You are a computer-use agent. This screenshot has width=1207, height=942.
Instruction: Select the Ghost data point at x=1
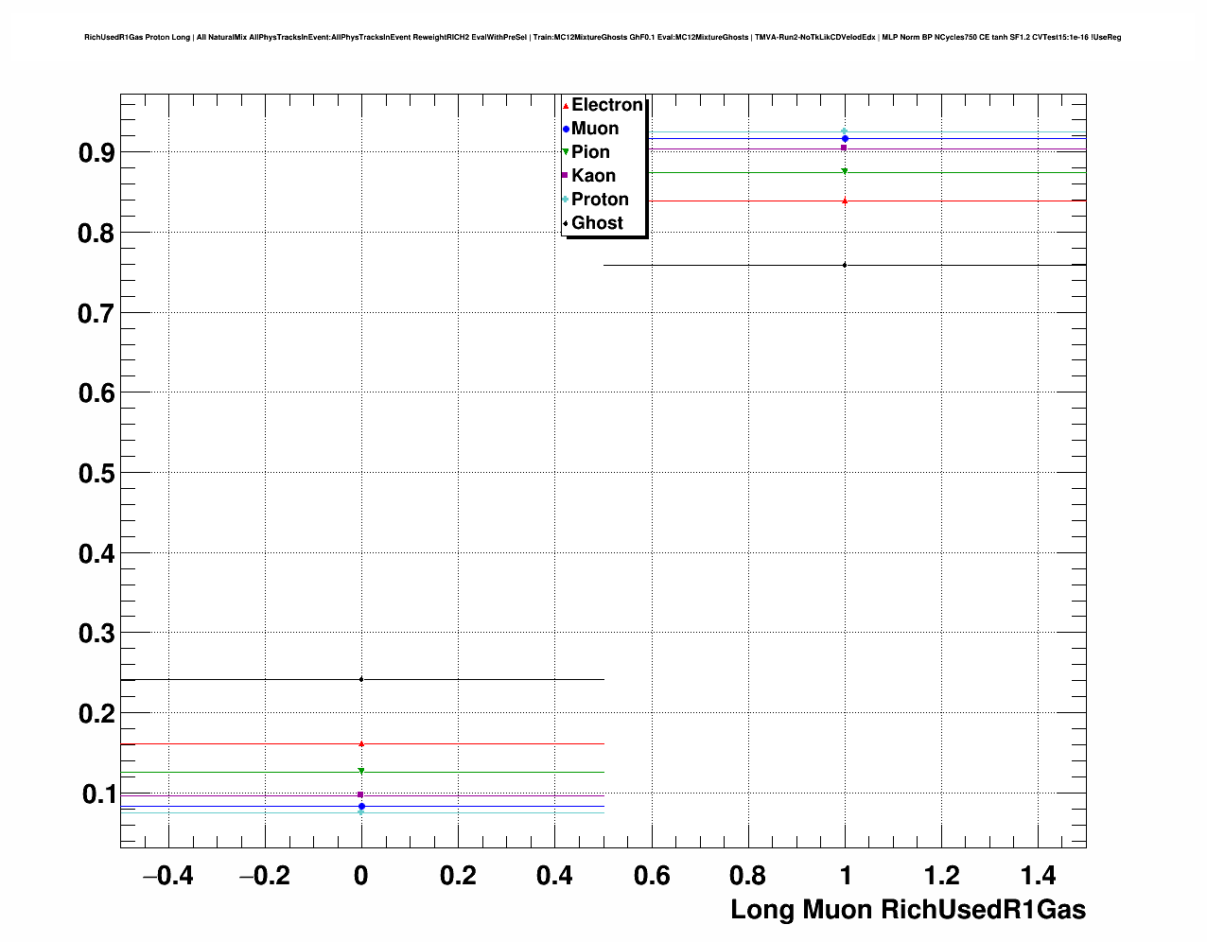(x=845, y=265)
